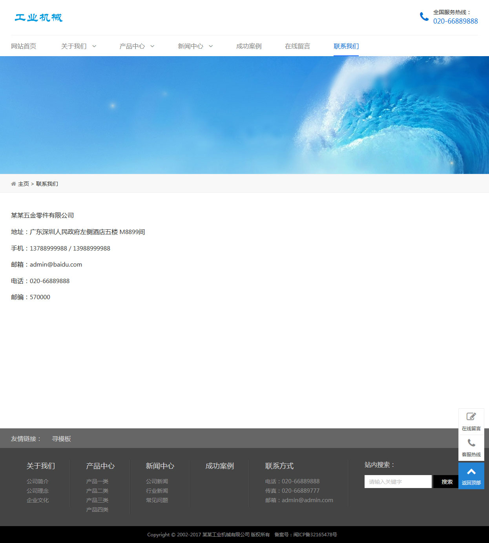The height and width of the screenshot is (543, 489).
Task: Expand the 产品中心 dropdown arrow
Action: (152, 46)
